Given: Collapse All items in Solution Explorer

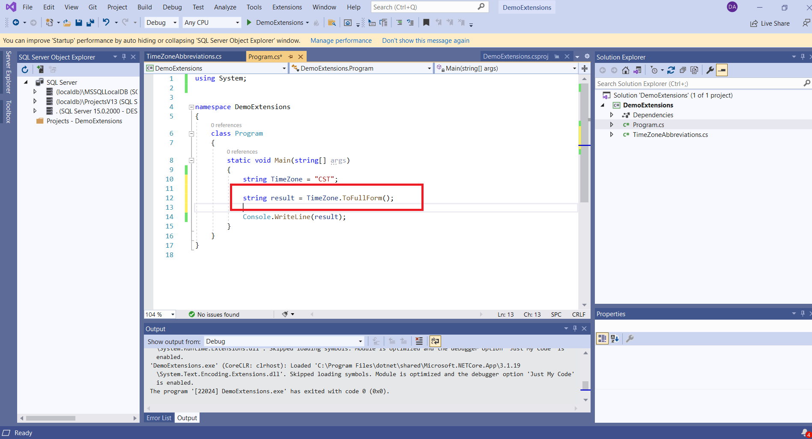Looking at the screenshot, I should point(683,70).
